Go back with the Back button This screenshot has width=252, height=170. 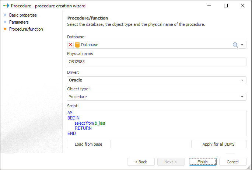pyautogui.click(x=141, y=162)
